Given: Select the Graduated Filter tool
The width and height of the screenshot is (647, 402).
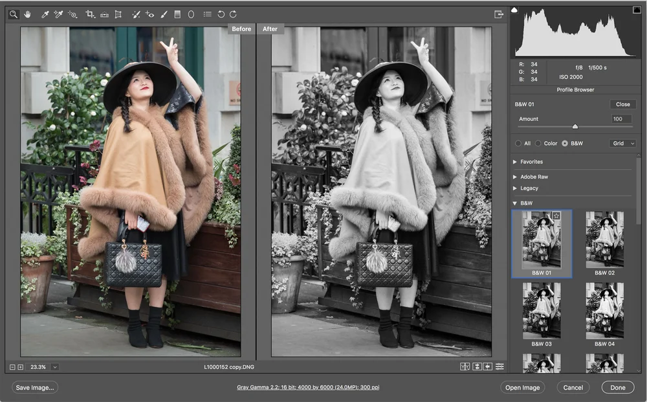Looking at the screenshot, I should click(x=177, y=14).
